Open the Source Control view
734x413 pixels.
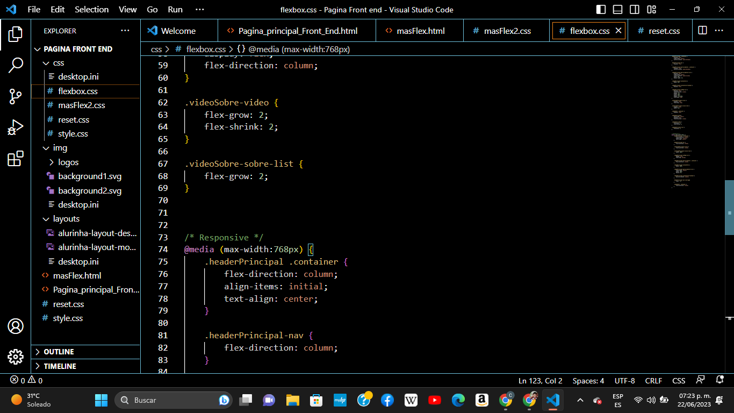(x=16, y=96)
